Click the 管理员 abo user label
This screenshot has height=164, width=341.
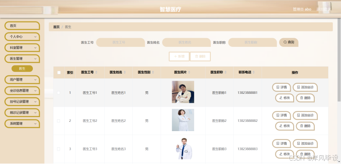(x=302, y=9)
